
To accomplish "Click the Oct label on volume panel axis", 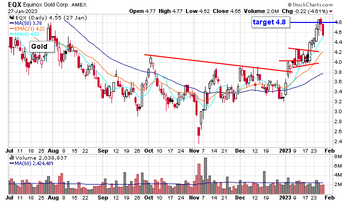I will pos(148,198).
